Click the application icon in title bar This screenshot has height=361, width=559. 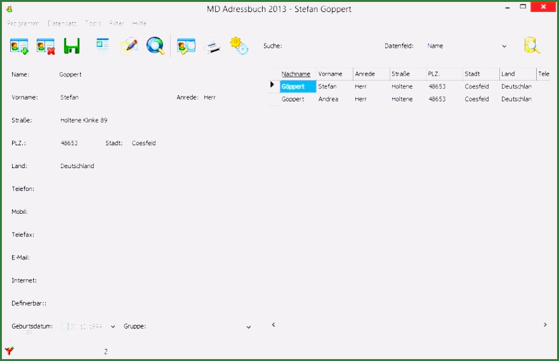tap(10, 9)
